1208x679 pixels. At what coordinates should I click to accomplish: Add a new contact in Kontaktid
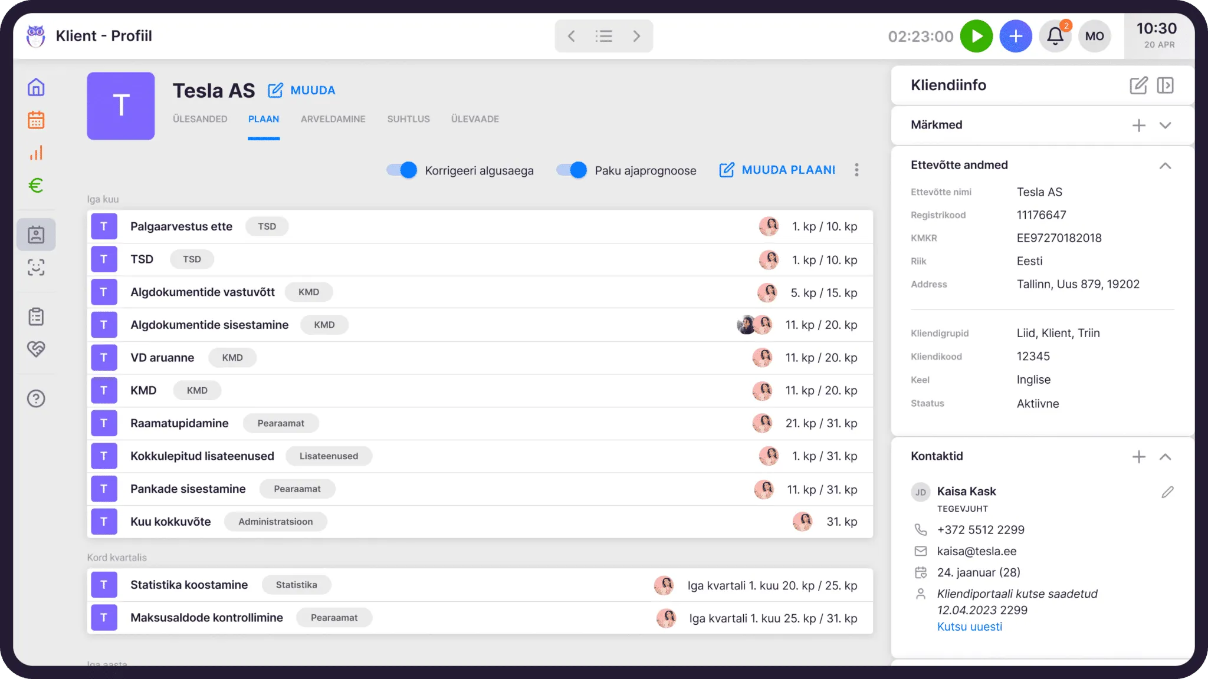(x=1139, y=457)
